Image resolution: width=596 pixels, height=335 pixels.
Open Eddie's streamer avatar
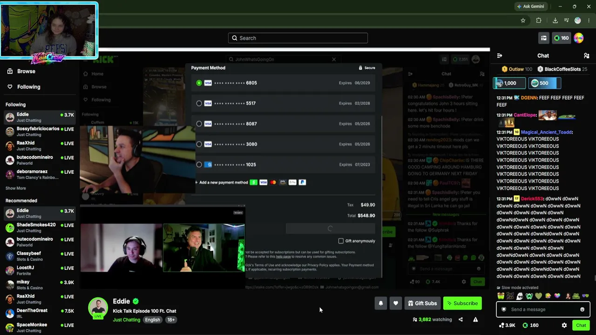(x=98, y=308)
